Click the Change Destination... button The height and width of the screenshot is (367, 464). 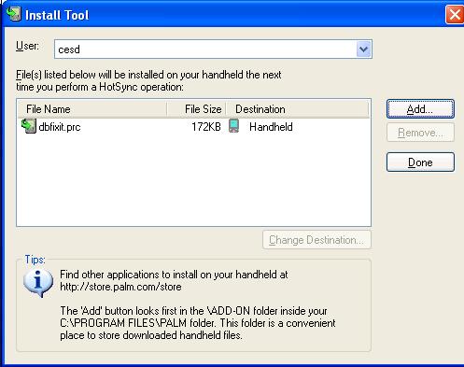tap(316, 240)
